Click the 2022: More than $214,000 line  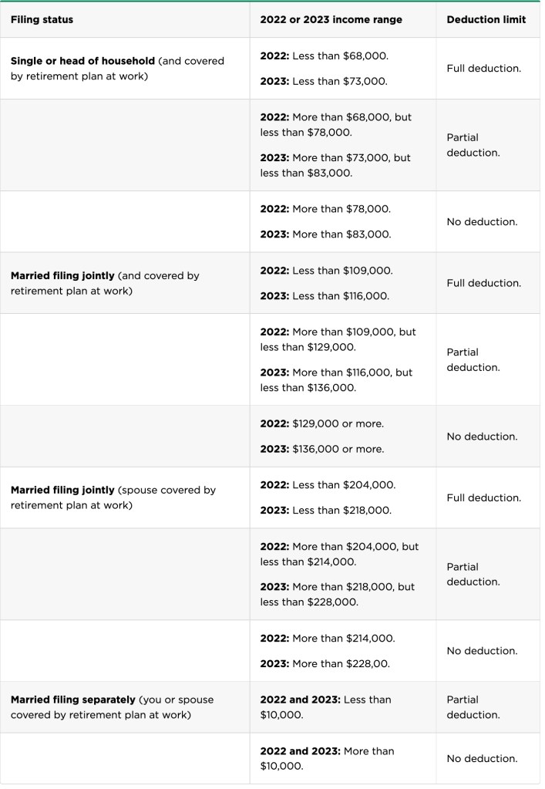coord(328,638)
